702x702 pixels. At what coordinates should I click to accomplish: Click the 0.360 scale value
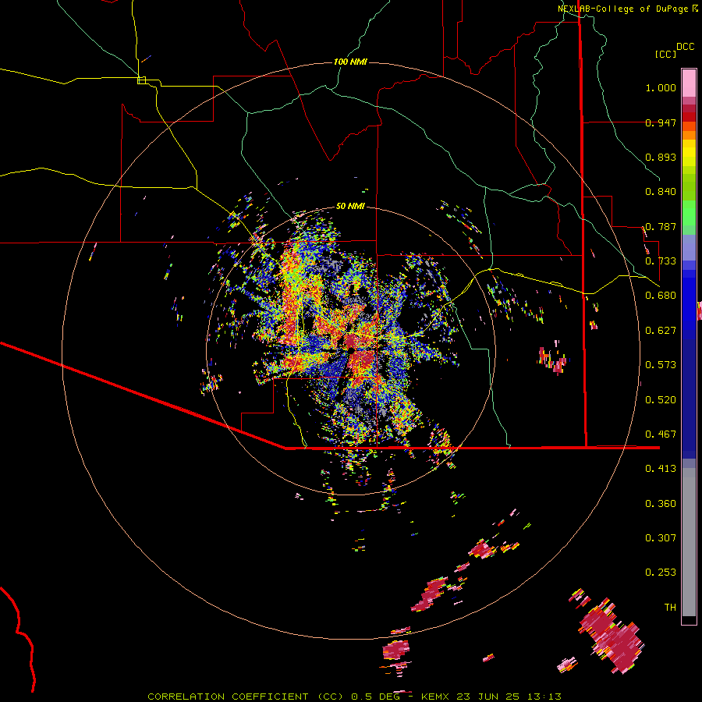pos(661,504)
